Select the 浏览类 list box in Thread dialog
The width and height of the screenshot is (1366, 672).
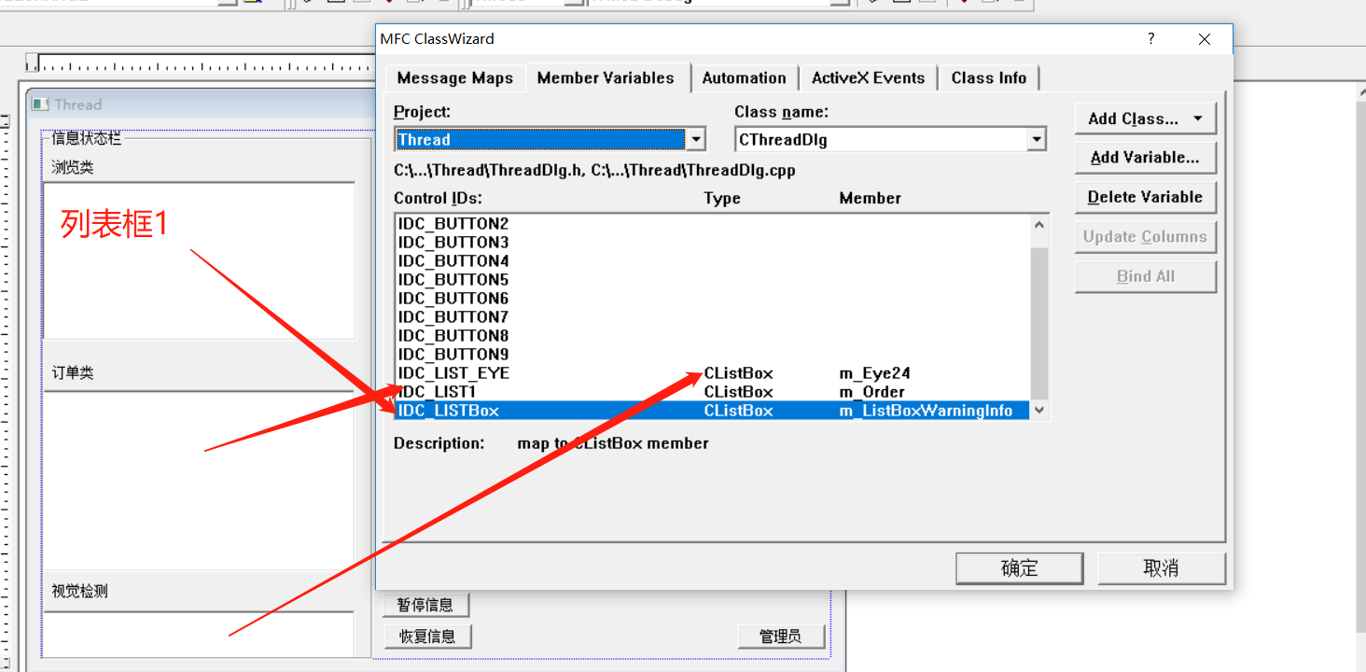pyautogui.click(x=199, y=260)
